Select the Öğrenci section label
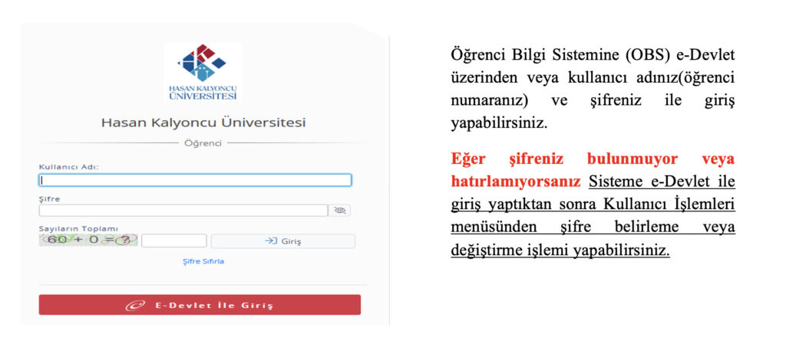The height and width of the screenshot is (337, 786). [203, 143]
